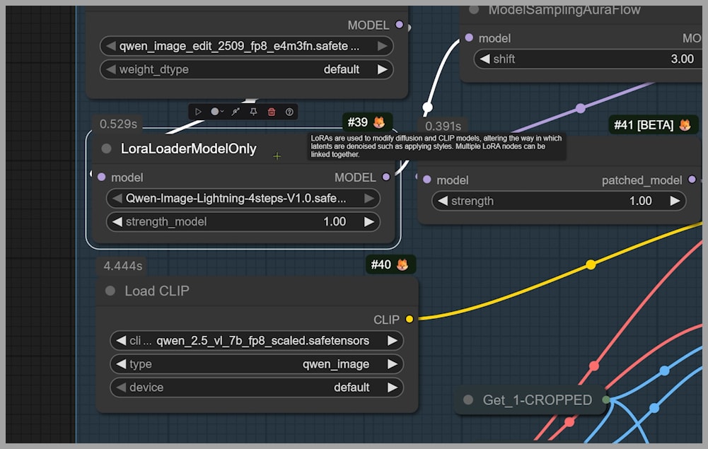Viewport: 708px width, 449px height.
Task: Toggle collapse dot on Get_1-CROPPED node
Action: (468, 400)
